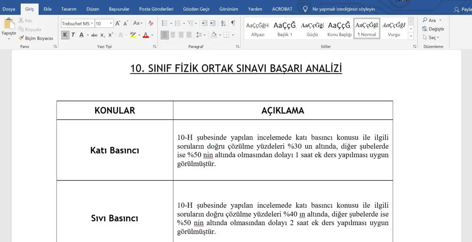Apply paragraph shading with bucket icon

click(214, 35)
